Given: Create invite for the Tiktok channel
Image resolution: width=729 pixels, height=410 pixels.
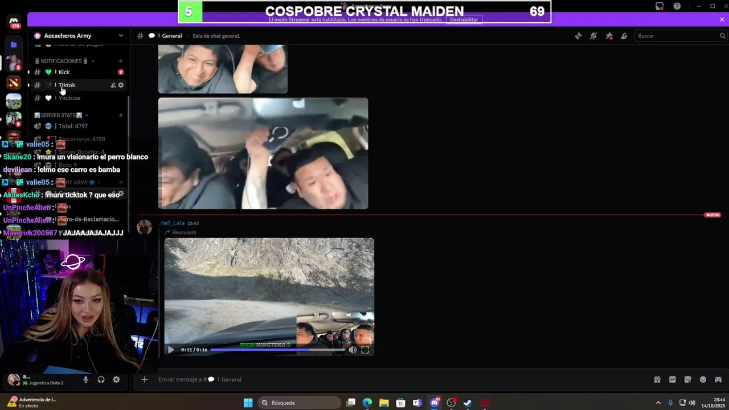Looking at the screenshot, I should click(113, 85).
